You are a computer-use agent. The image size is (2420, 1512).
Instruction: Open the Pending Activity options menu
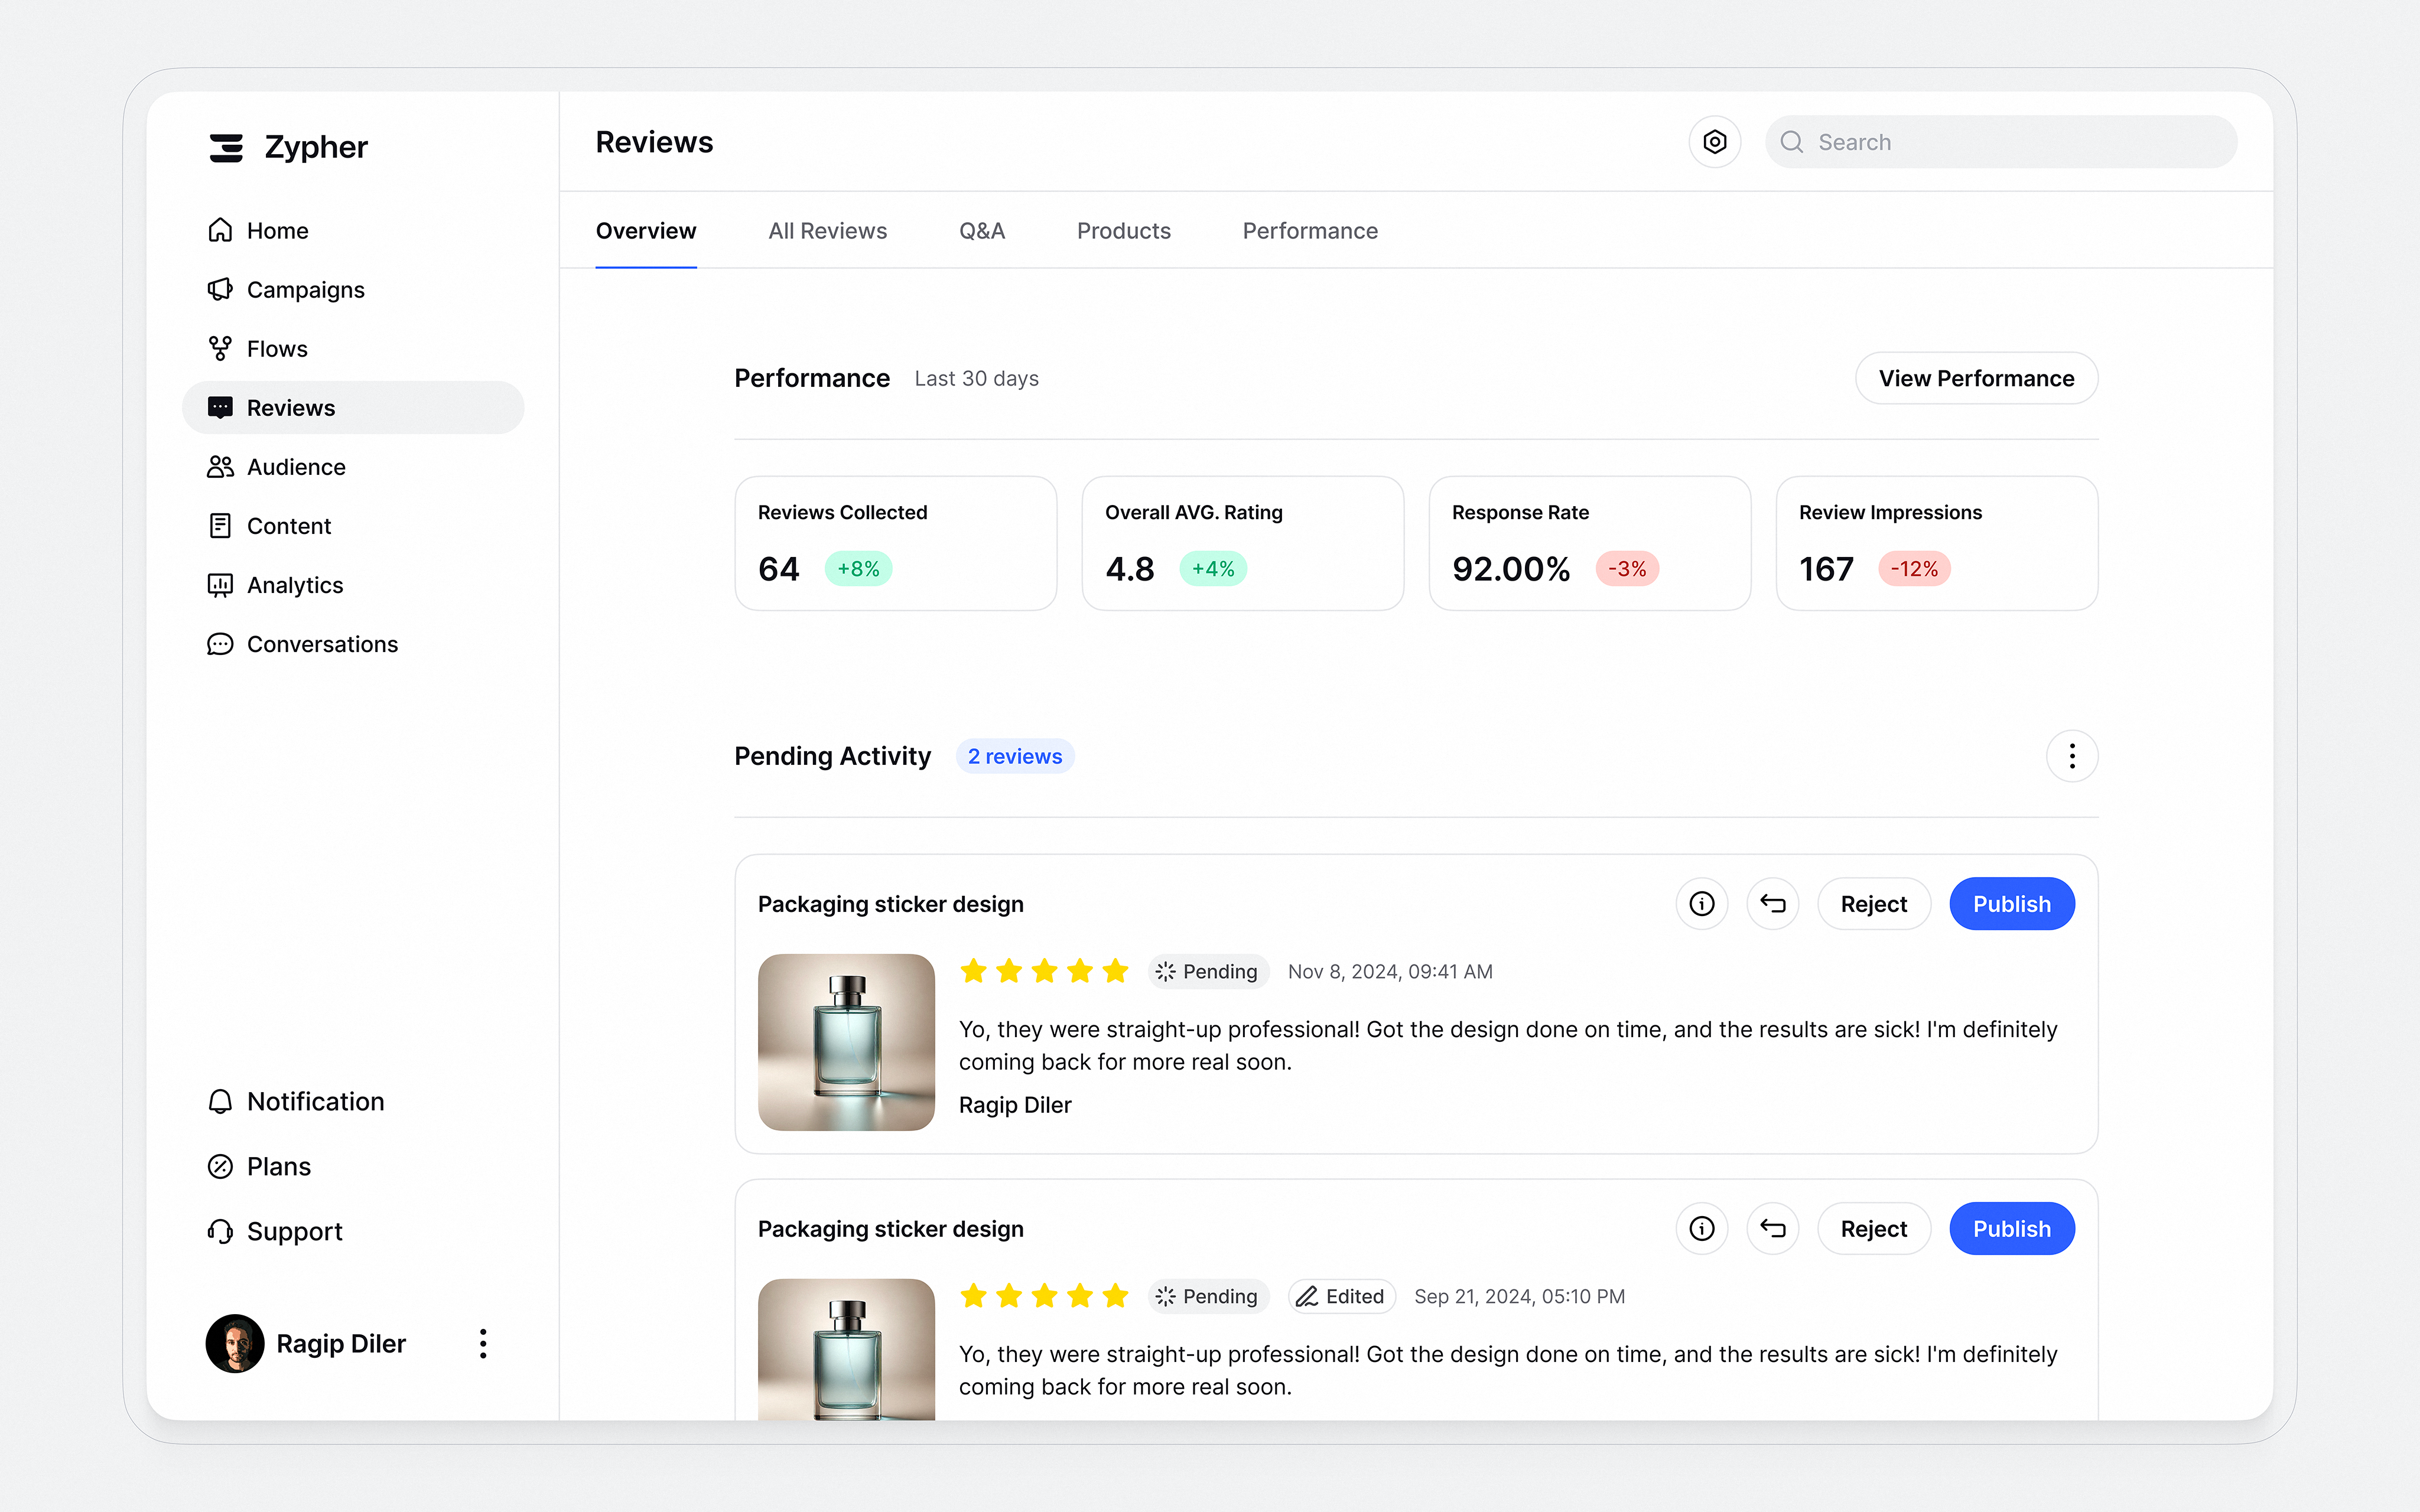coord(2072,756)
